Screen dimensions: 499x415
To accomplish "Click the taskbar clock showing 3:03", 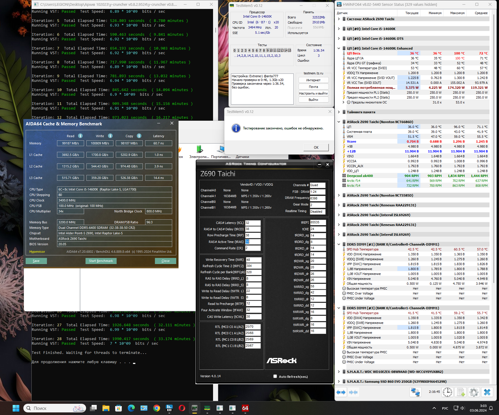I will tap(478, 408).
